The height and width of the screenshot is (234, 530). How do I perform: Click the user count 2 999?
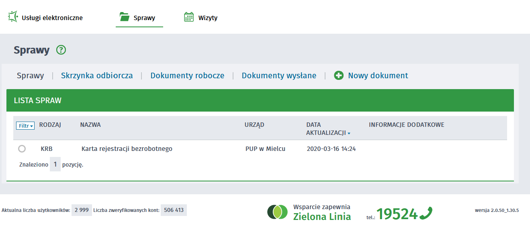pos(82,210)
